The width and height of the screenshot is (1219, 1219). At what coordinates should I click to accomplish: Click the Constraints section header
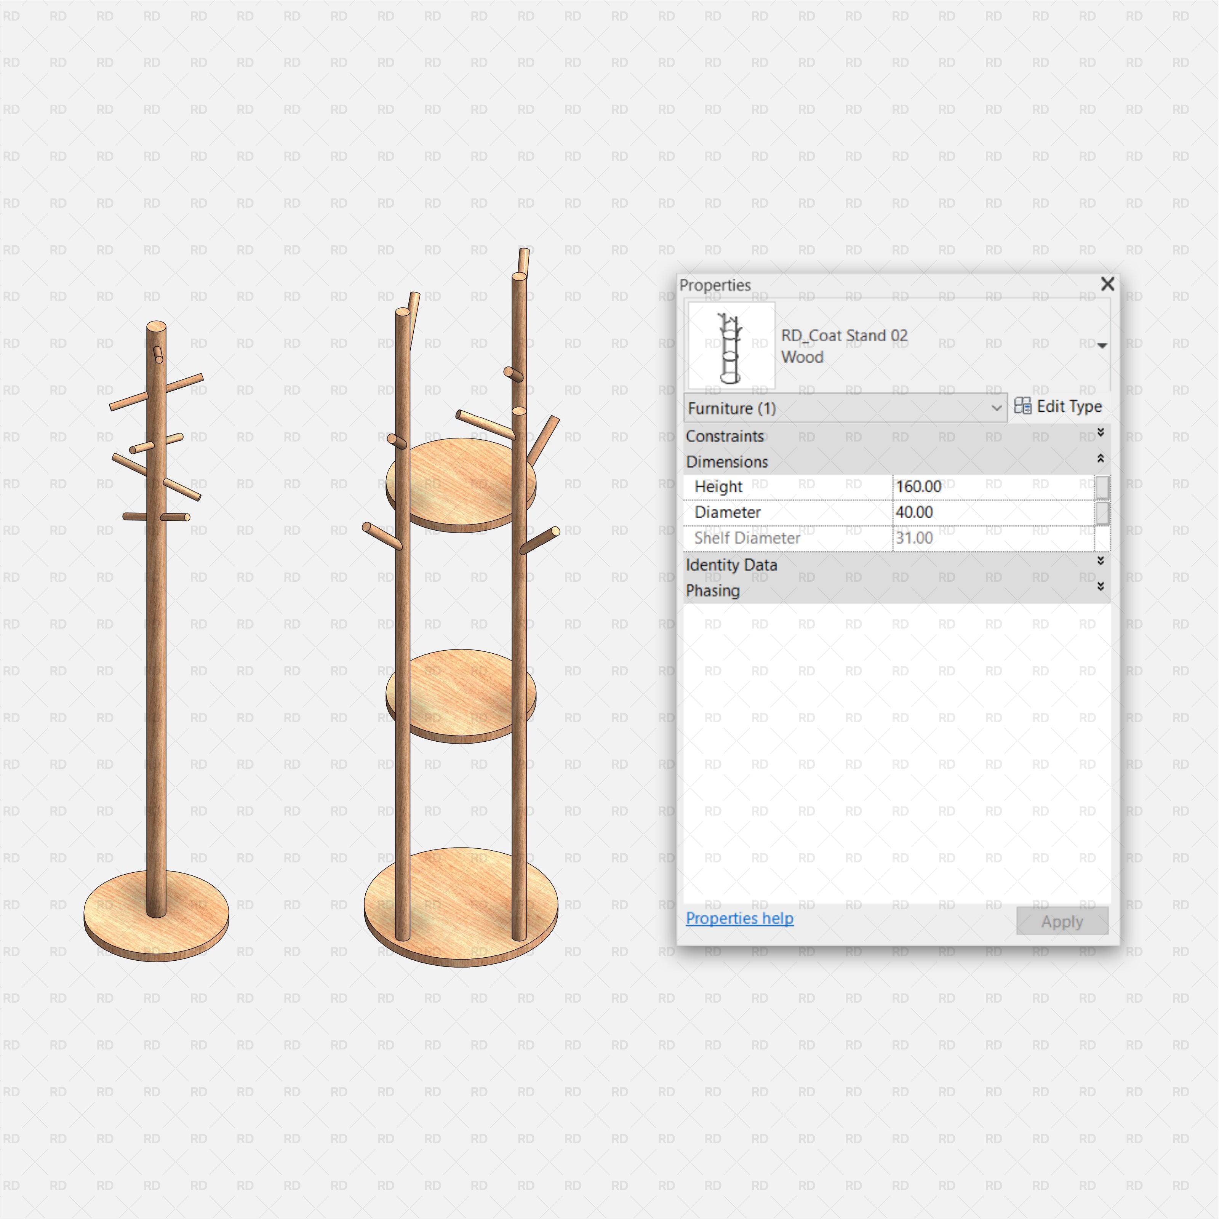tap(726, 436)
